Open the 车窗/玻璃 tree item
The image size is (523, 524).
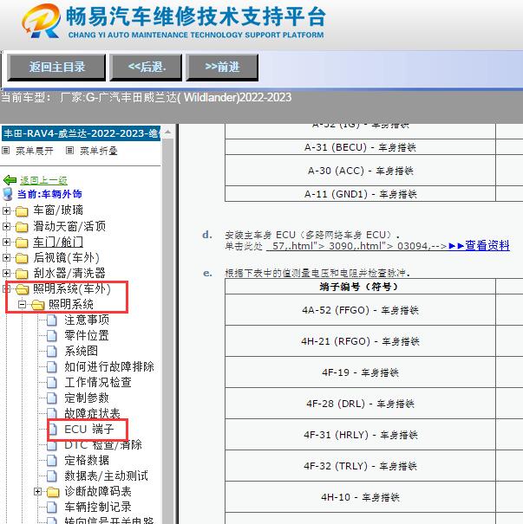58,210
